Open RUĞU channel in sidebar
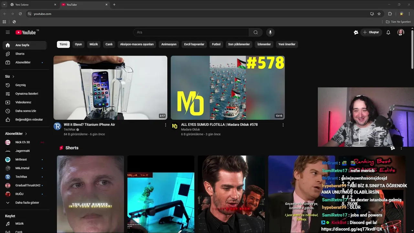This screenshot has height=233, width=414. tap(25, 194)
